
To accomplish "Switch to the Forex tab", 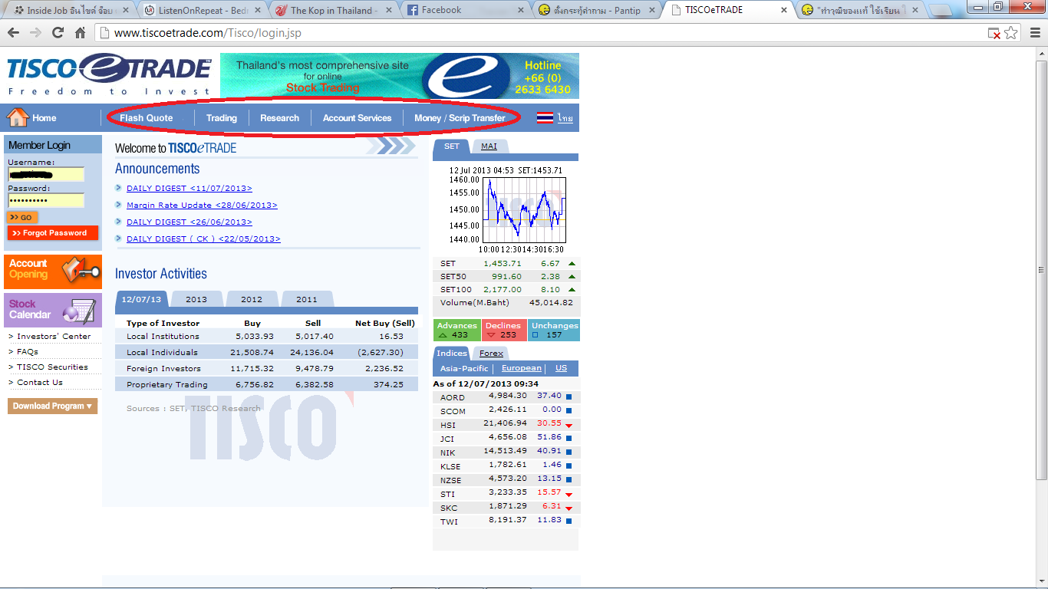I will click(x=491, y=354).
